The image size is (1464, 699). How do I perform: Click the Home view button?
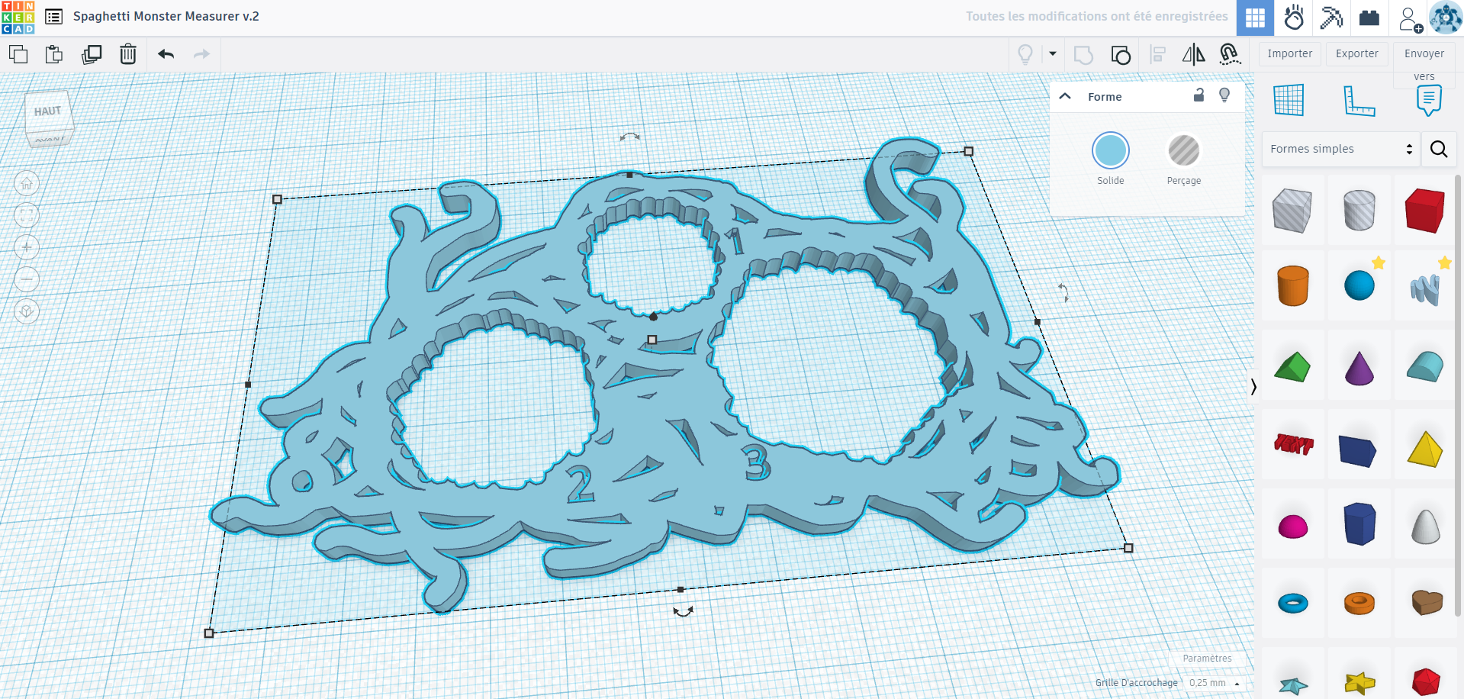point(27,183)
